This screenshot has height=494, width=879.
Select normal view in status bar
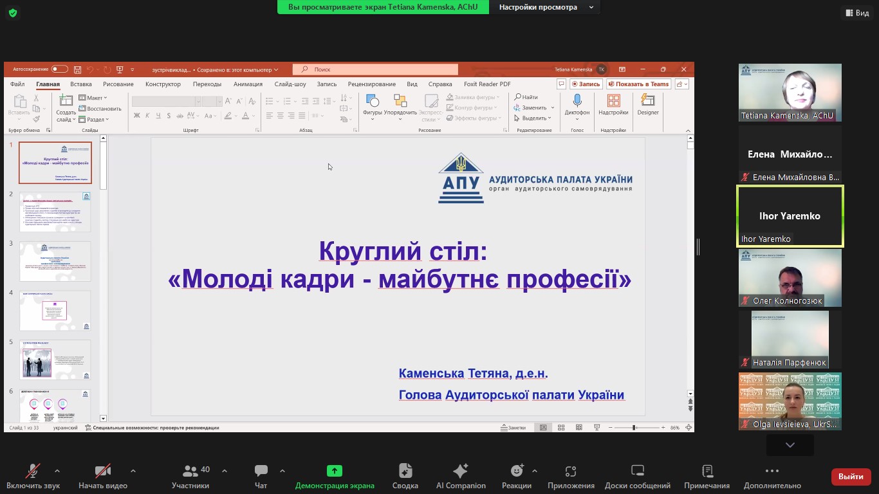click(x=544, y=428)
